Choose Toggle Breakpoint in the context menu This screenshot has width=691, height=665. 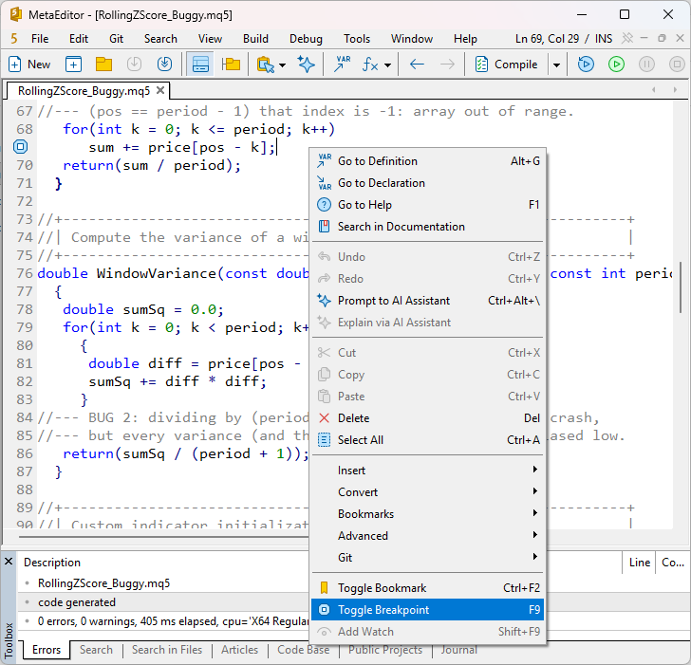coord(427,610)
